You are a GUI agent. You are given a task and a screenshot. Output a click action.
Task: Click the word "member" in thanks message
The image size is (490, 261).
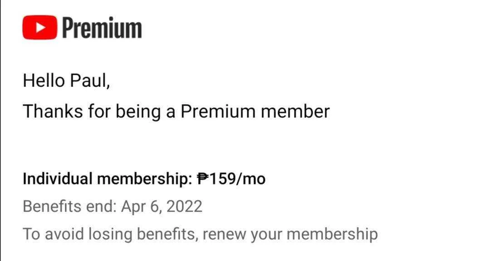pos(295,111)
